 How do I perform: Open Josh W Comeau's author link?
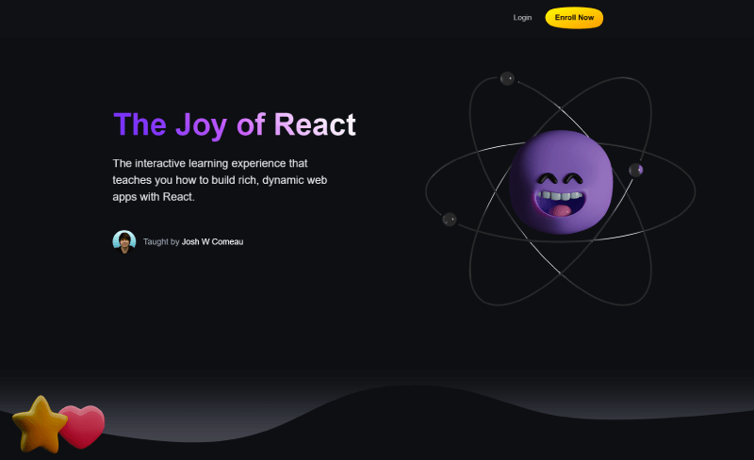212,241
